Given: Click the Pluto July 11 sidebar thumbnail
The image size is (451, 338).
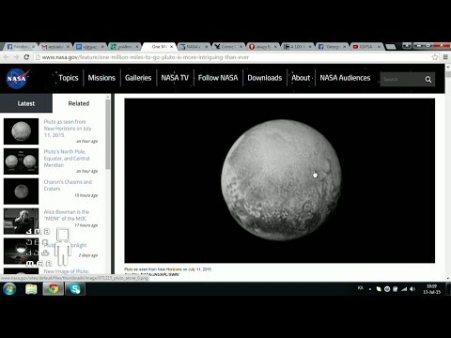Looking at the screenshot, I should pyautogui.click(x=21, y=131).
